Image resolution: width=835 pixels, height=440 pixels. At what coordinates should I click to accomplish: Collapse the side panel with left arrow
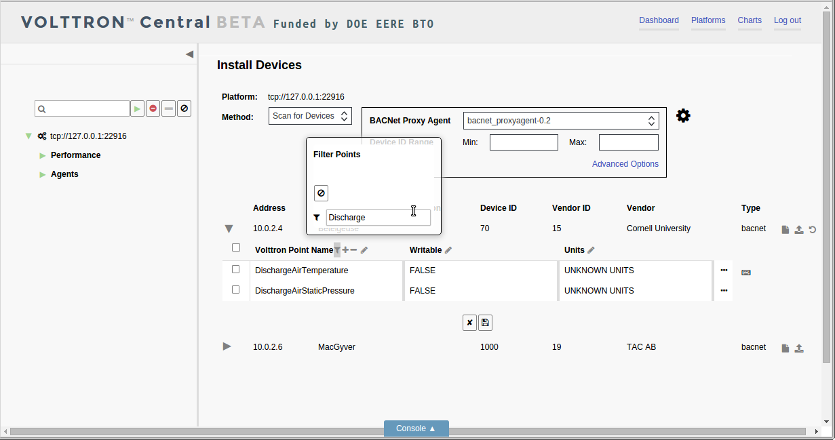point(189,54)
